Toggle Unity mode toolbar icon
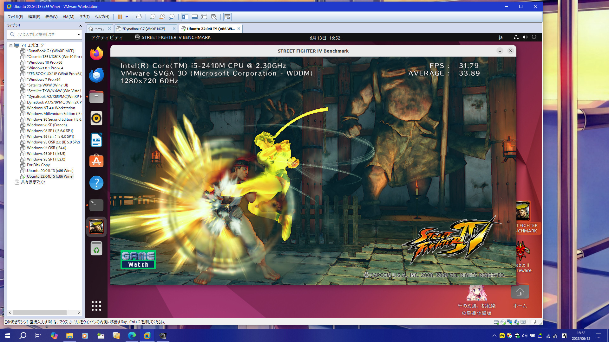The height and width of the screenshot is (342, 609). point(214,17)
